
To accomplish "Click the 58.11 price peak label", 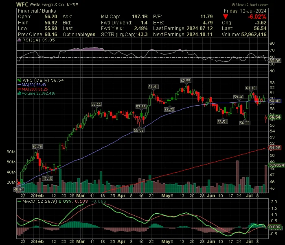I will [96, 104].
